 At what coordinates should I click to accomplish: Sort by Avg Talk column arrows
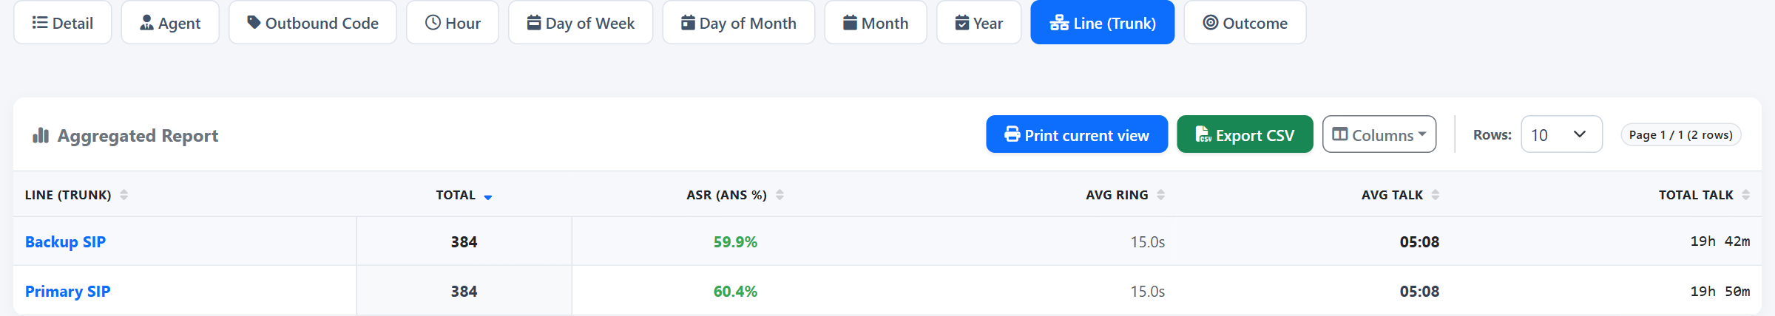point(1436,195)
